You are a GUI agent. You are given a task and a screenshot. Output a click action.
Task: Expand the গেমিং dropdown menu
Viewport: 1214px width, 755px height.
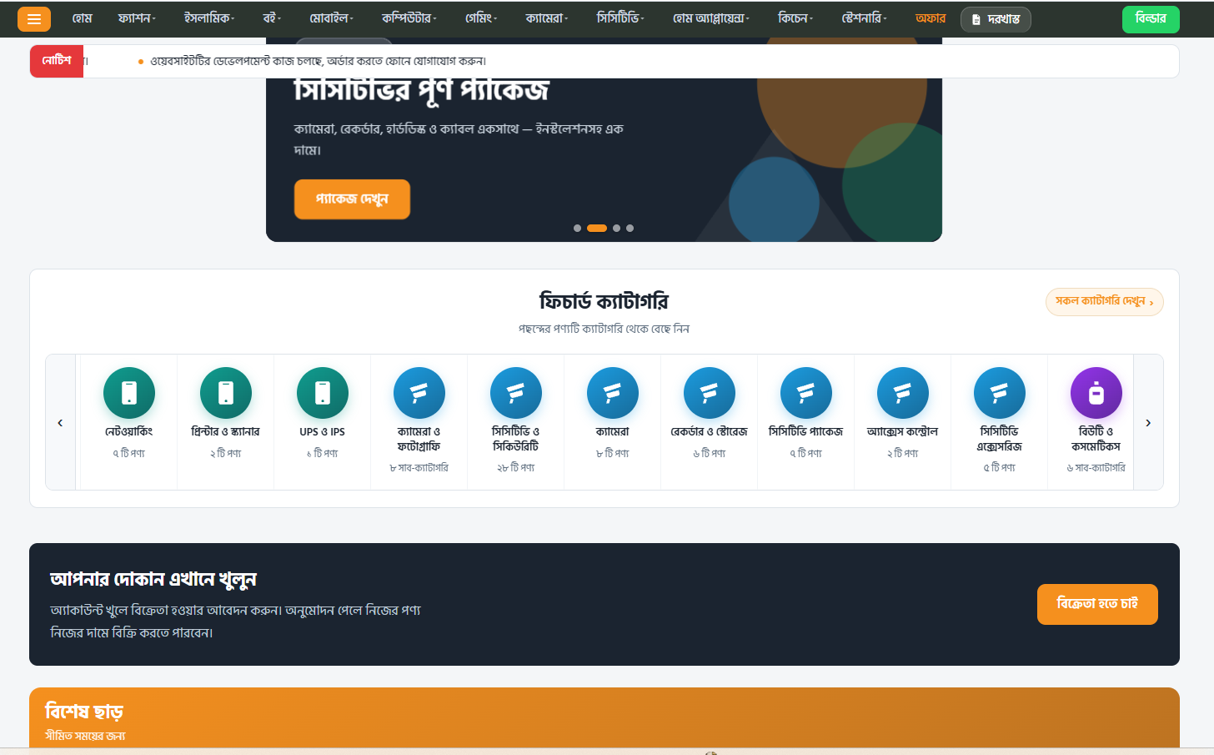(481, 18)
